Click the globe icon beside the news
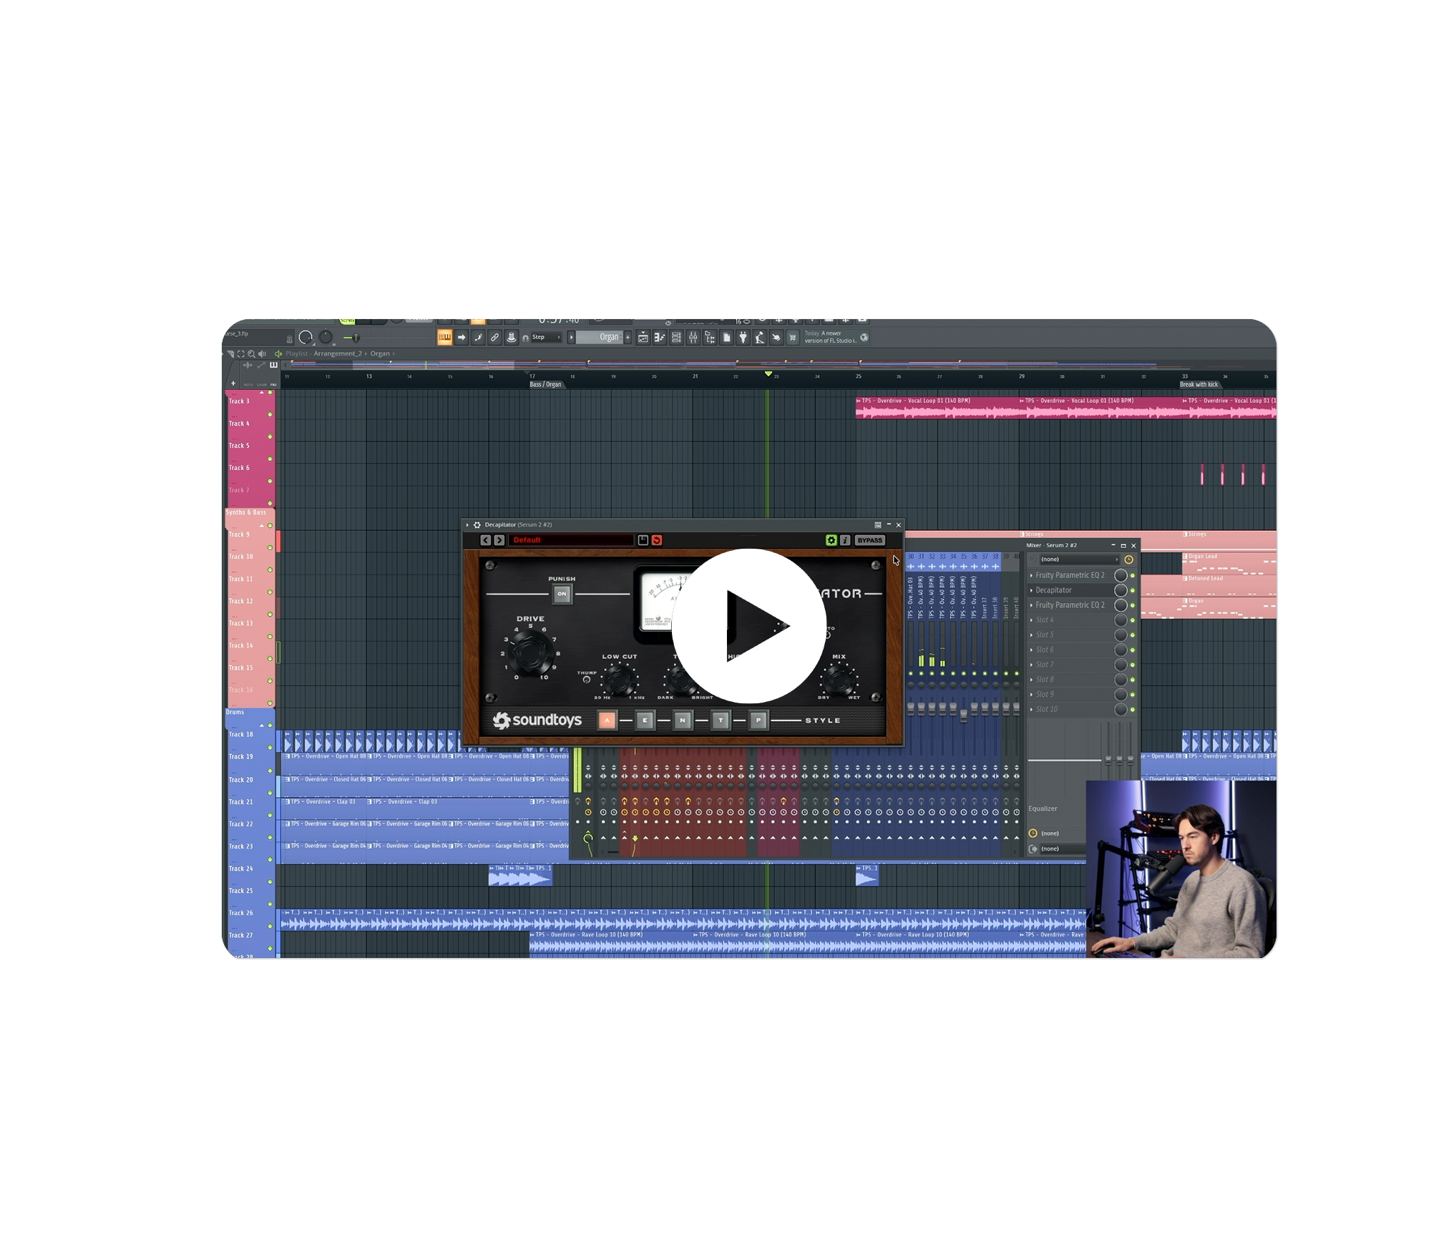The height and width of the screenshot is (1252, 1431). [864, 338]
